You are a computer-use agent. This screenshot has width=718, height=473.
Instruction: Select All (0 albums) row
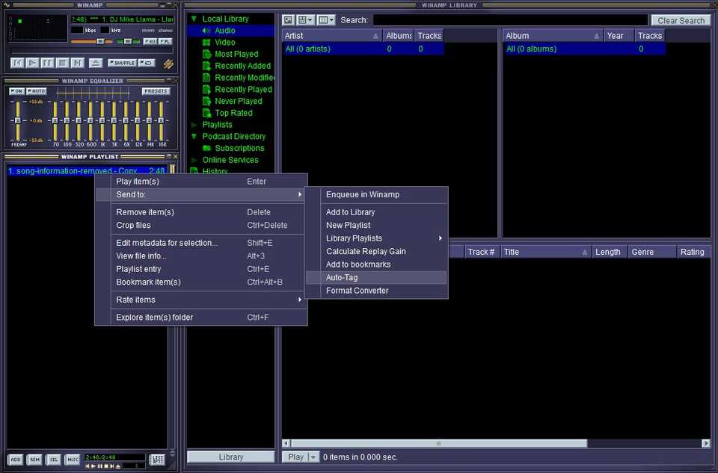pyautogui.click(x=584, y=49)
